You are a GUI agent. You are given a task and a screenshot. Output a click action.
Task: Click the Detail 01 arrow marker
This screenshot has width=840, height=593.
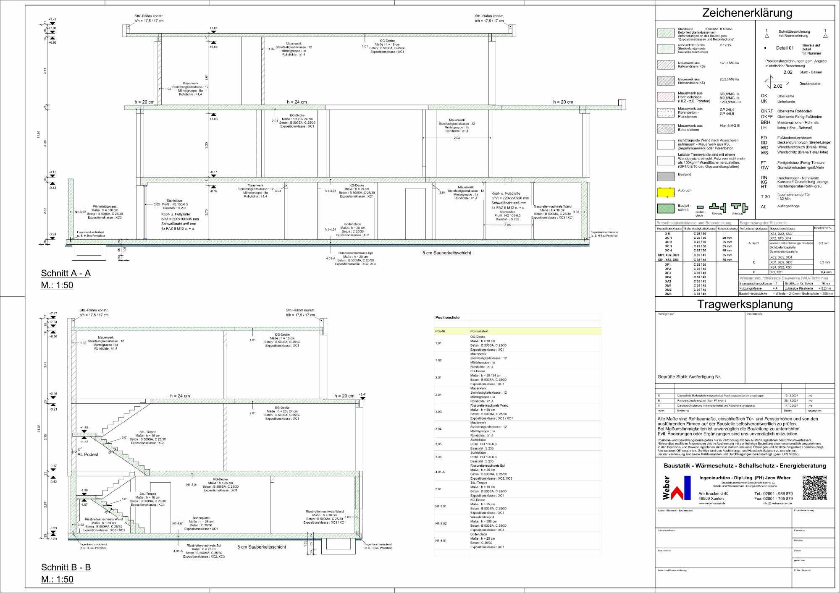coord(765,48)
